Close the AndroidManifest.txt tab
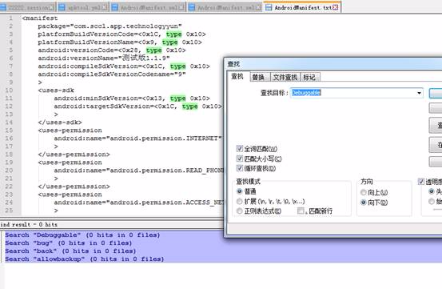The width and height of the screenshot is (442, 289). 335,8
